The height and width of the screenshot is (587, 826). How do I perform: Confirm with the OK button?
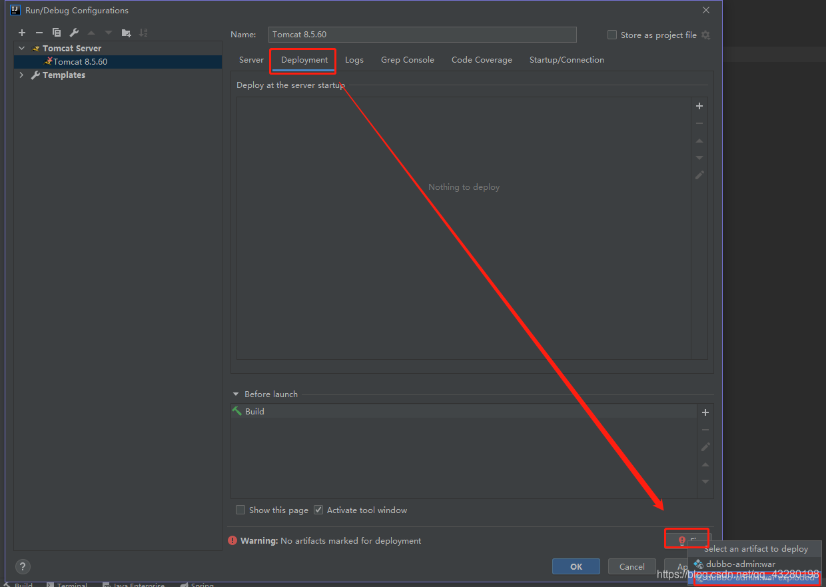point(576,566)
